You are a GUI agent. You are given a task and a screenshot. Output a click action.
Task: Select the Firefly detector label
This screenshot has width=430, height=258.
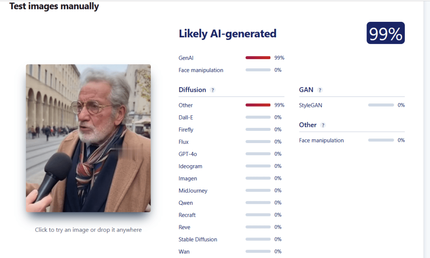(186, 129)
